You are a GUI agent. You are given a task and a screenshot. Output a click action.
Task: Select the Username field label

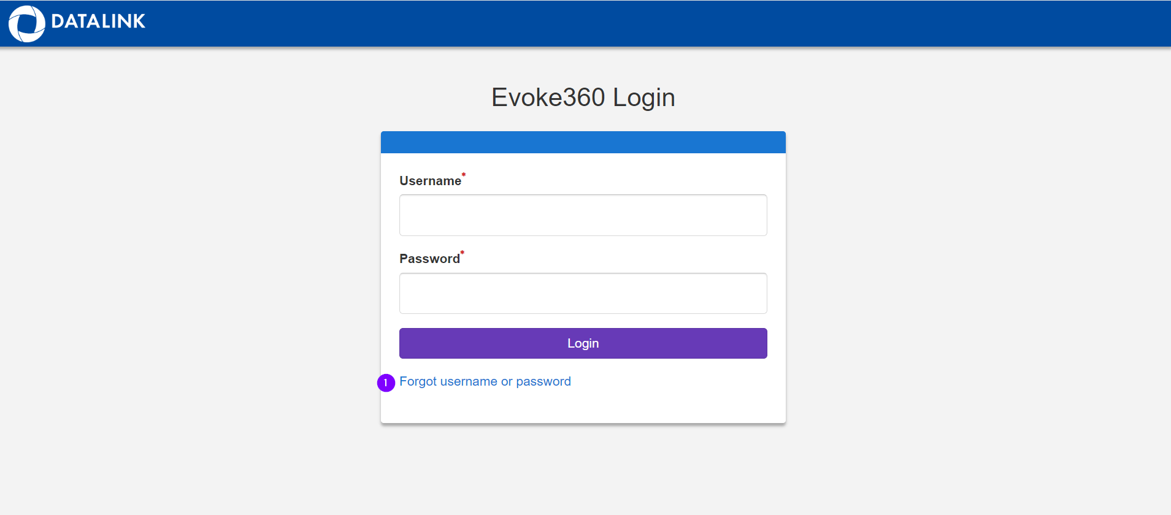click(x=430, y=180)
